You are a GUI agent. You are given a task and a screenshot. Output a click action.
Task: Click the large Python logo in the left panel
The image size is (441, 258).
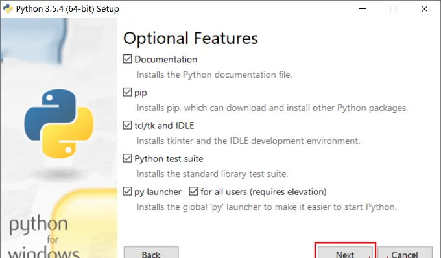coord(59,123)
